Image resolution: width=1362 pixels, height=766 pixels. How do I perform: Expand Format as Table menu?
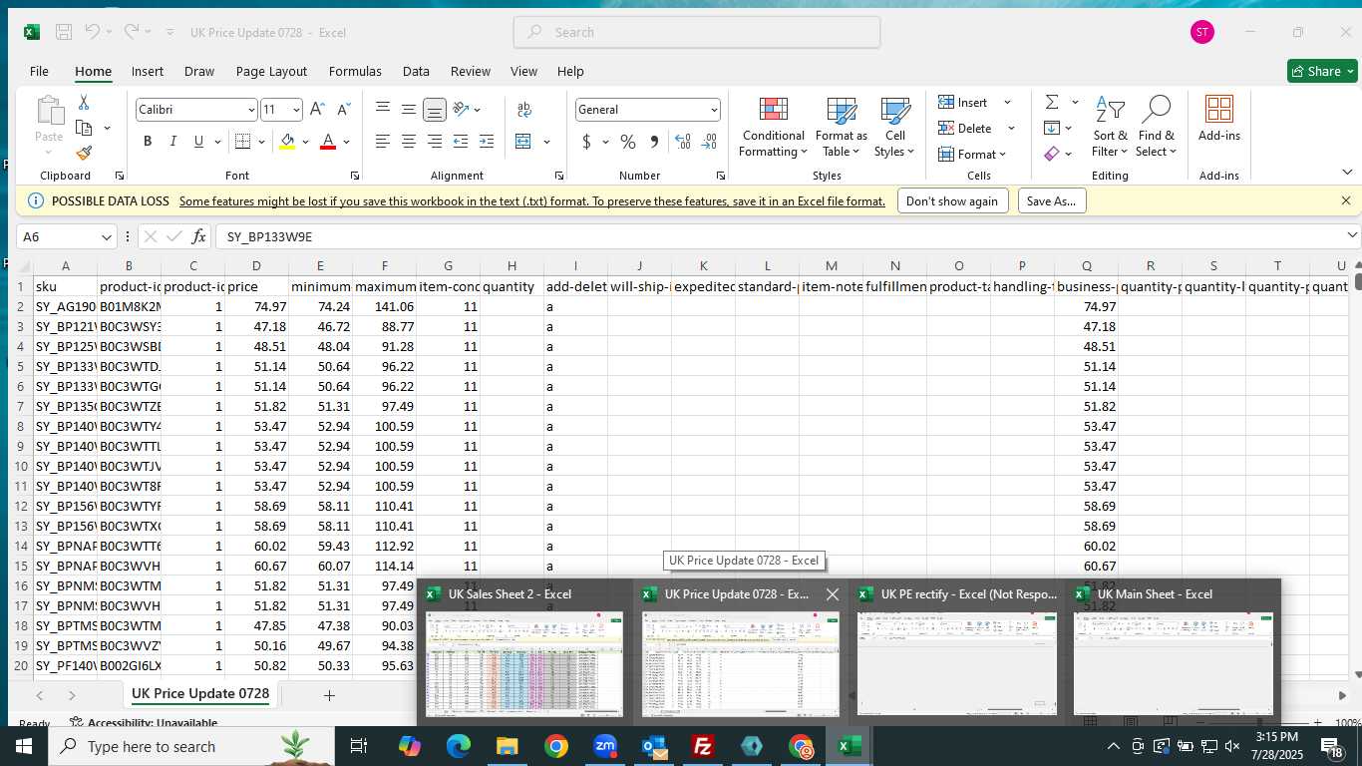tap(842, 125)
